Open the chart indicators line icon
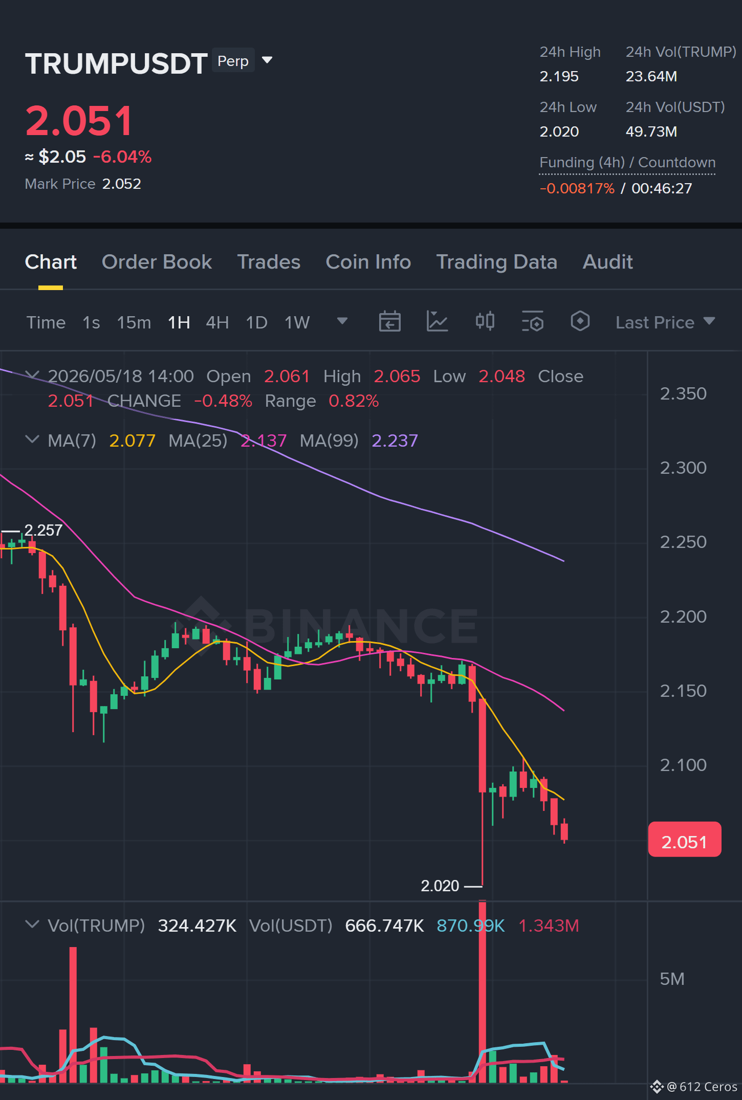Viewport: 742px width, 1100px height. click(437, 322)
